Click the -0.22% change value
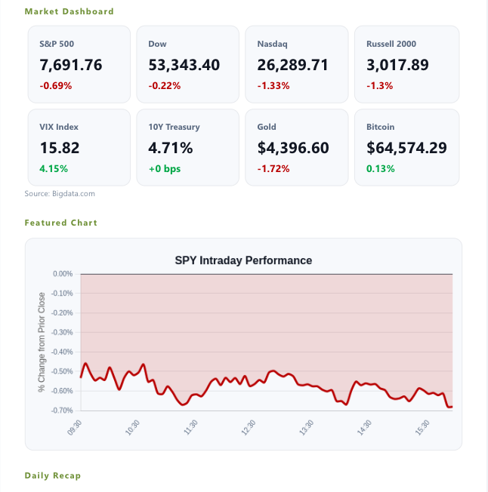This screenshot has height=492, width=488. tap(165, 86)
